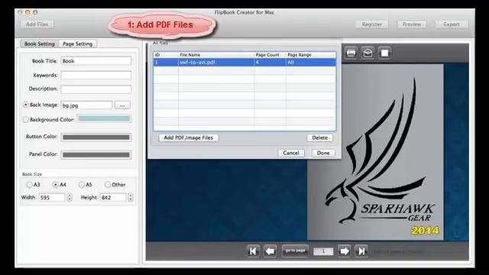Click the File Name column header
Viewport: 489px width, 275px height.
coord(216,55)
